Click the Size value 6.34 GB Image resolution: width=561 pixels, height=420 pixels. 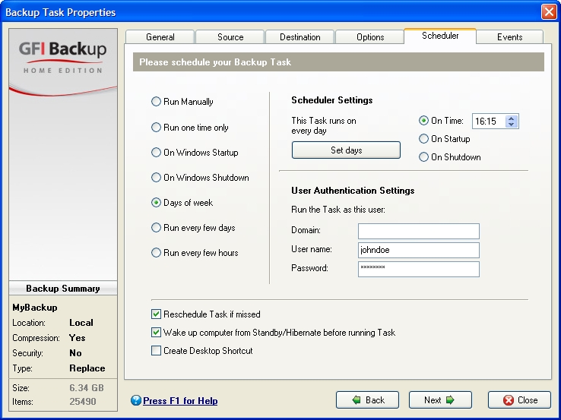[x=87, y=388]
